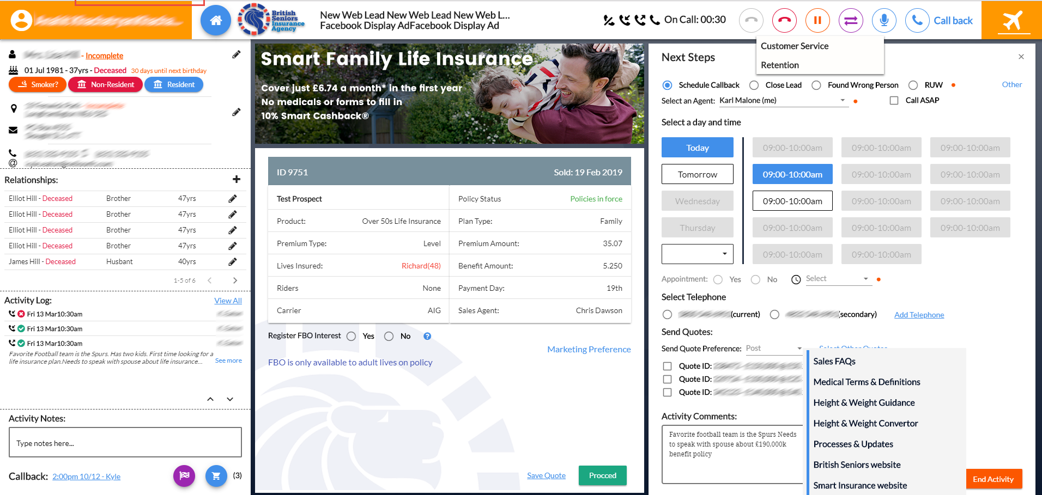The width and height of the screenshot is (1042, 495).
Task: Click the Activity Notes text field
Action: click(125, 443)
